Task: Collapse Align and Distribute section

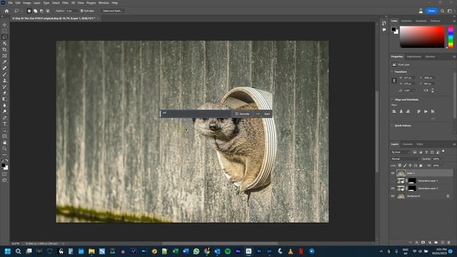Action: tap(392, 100)
